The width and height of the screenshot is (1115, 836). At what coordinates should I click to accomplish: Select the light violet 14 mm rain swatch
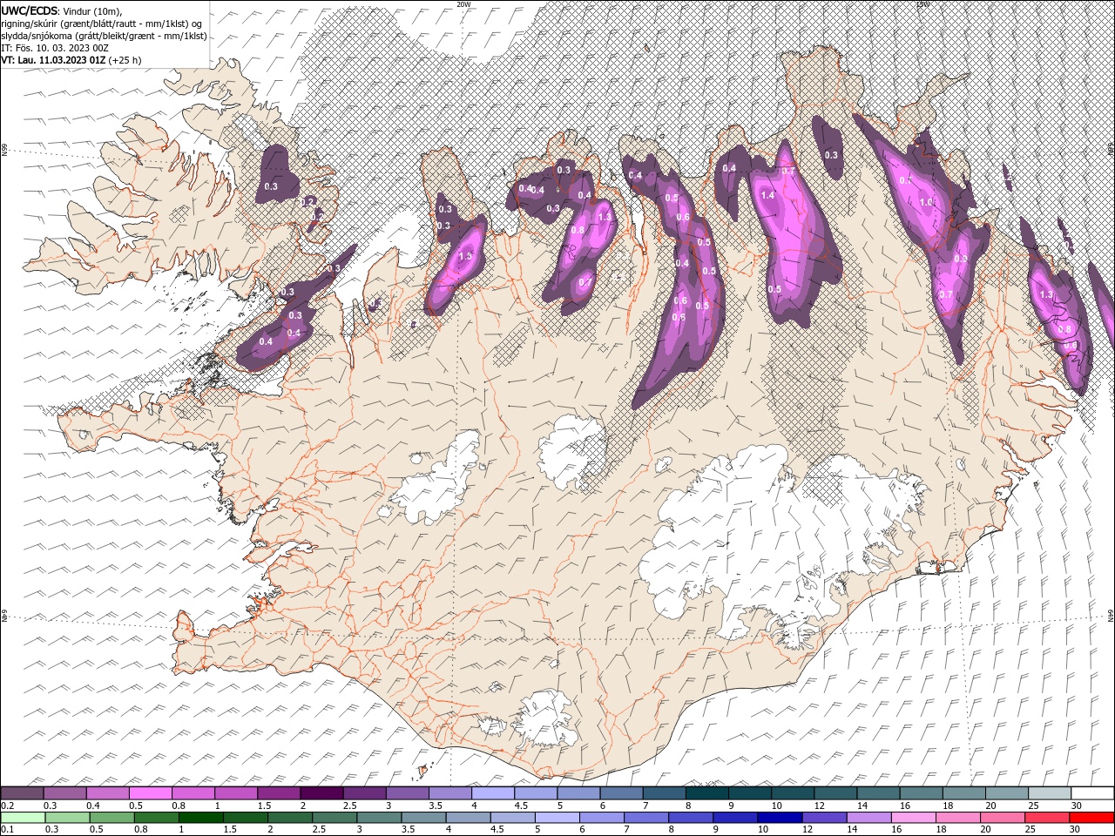tap(868, 818)
